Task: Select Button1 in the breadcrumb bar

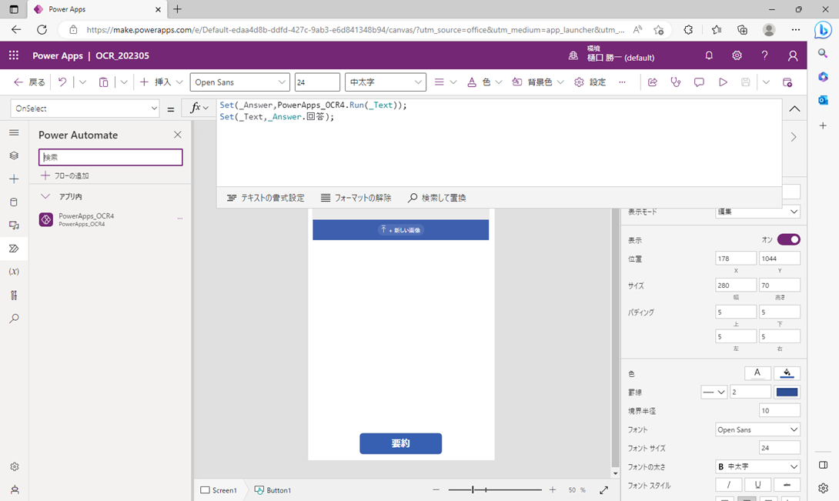Action: pos(272,489)
